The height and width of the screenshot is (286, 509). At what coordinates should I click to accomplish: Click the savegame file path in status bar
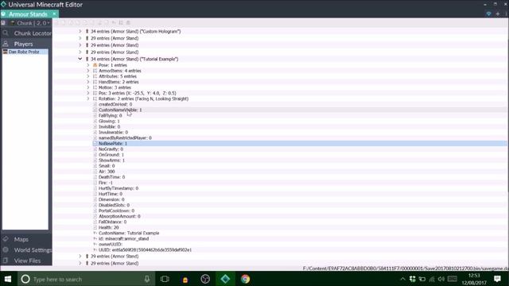pos(406,269)
